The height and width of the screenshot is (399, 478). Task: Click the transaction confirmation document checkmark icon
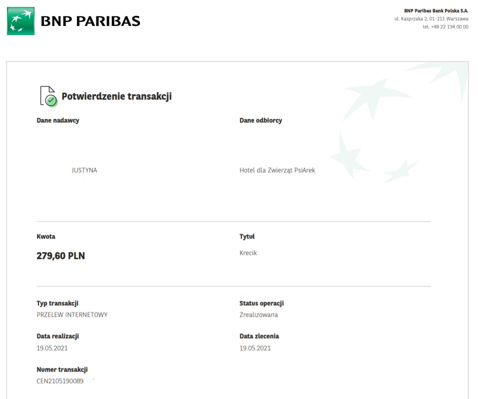coord(48,96)
